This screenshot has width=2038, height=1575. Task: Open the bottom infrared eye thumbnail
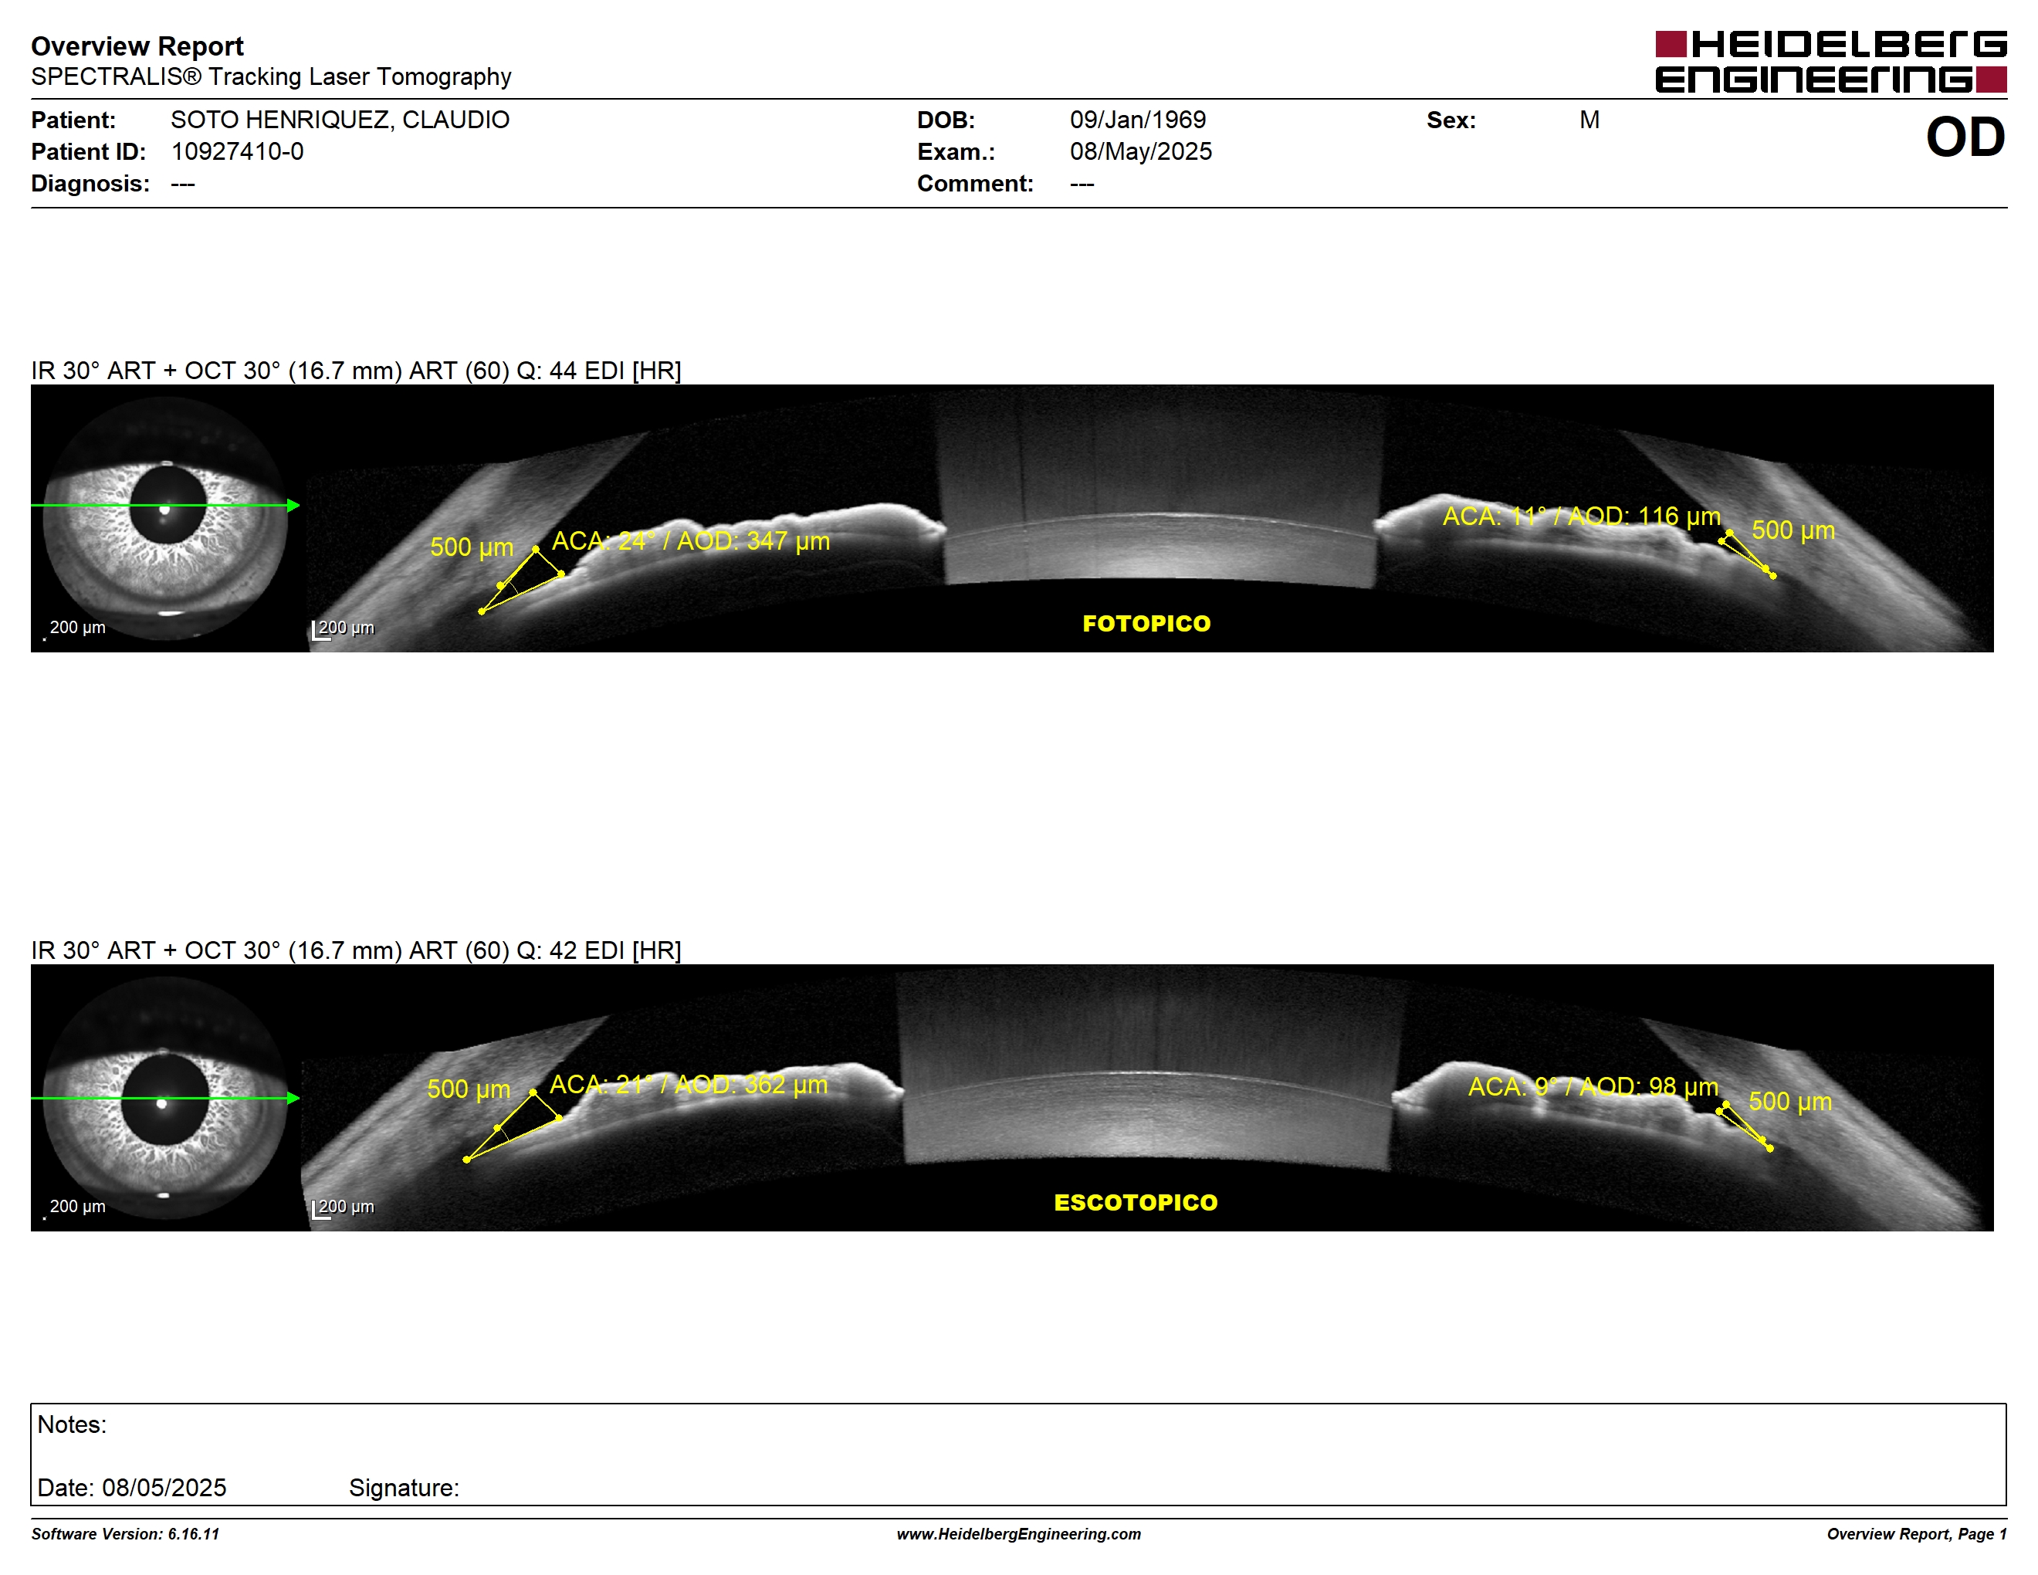(165, 1097)
